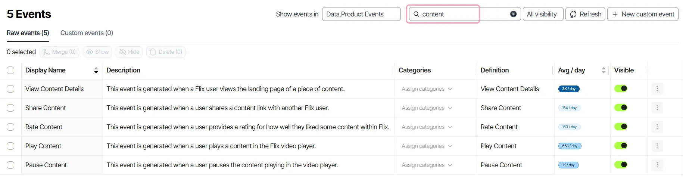Click the search magnifier icon

click(416, 14)
